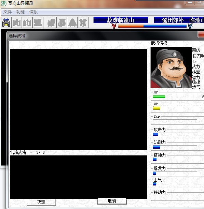This screenshot has width=204, height=209.
Task: Close the 选择武将 dialog with red button
Action: (x=201, y=34)
